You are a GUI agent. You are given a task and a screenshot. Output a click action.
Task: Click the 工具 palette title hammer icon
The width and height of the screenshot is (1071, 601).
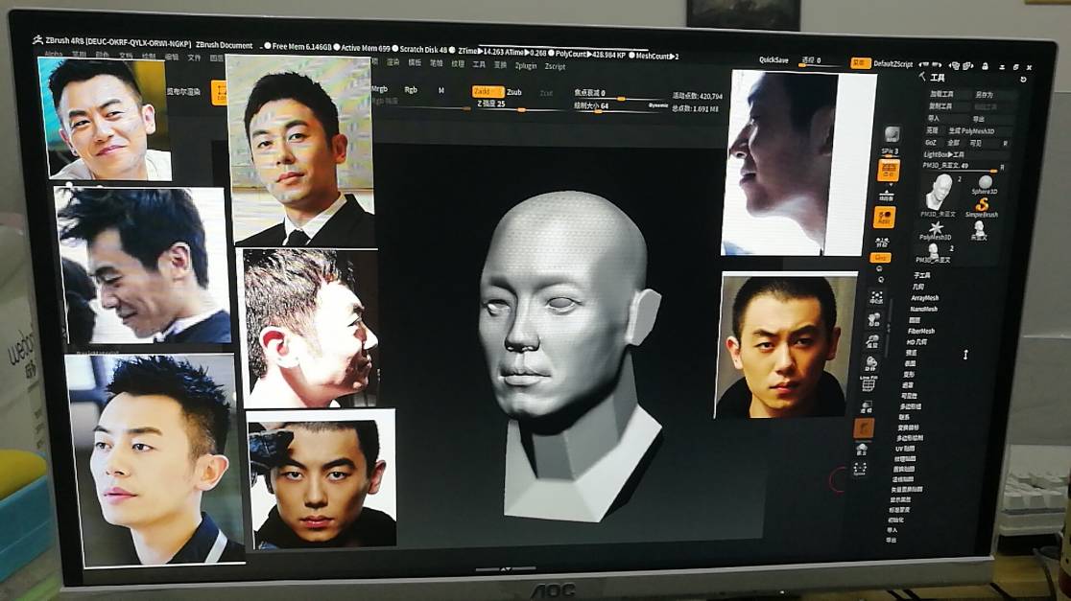coord(922,77)
